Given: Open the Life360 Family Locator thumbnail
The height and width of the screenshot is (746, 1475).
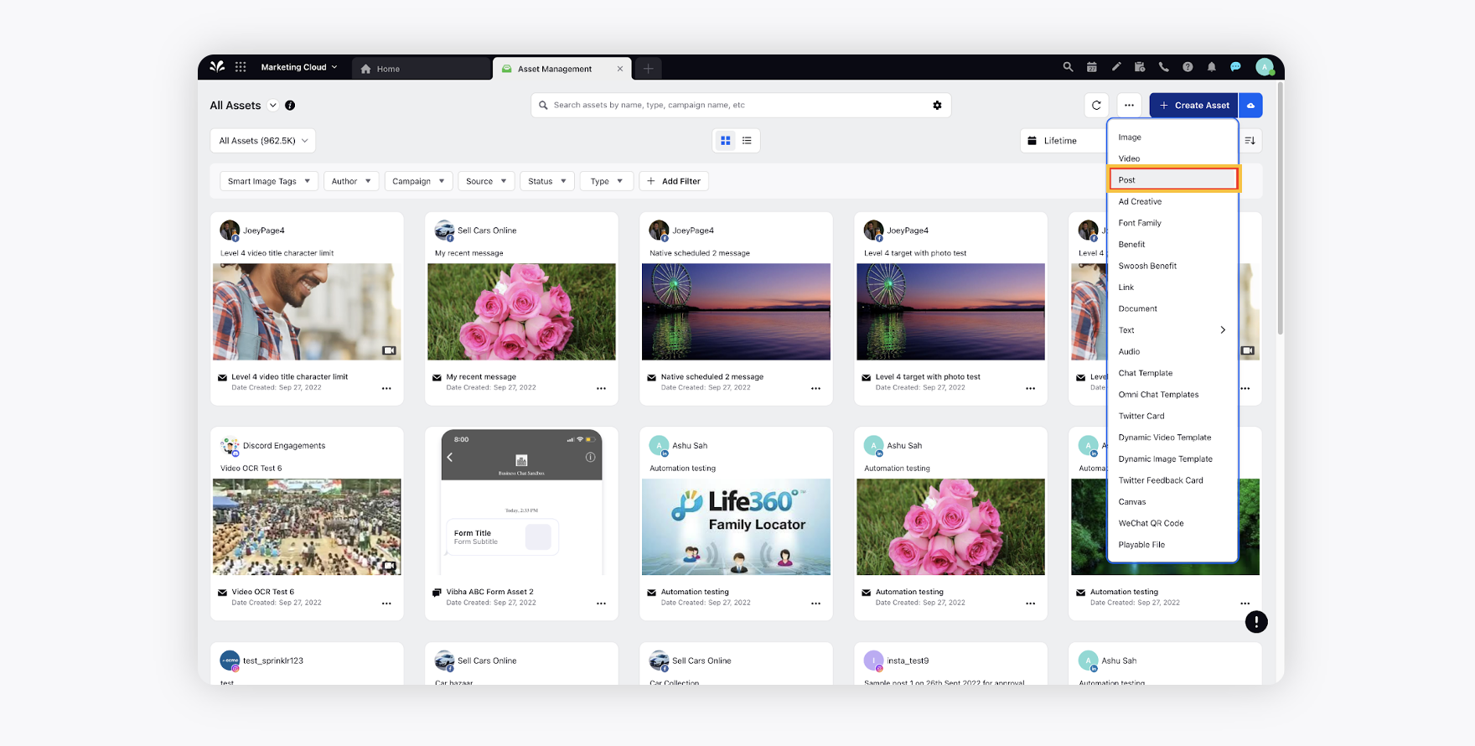Looking at the screenshot, I should pyautogui.click(x=736, y=527).
